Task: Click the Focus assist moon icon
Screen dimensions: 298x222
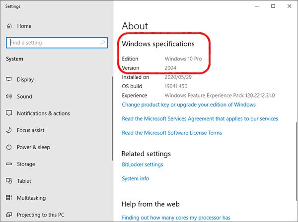Action: click(9, 130)
